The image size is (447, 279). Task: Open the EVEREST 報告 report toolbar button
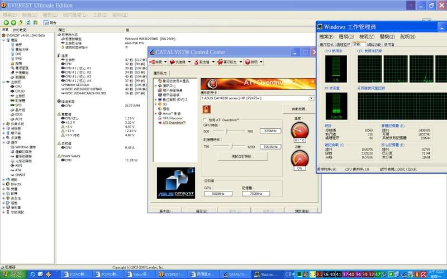50,22
